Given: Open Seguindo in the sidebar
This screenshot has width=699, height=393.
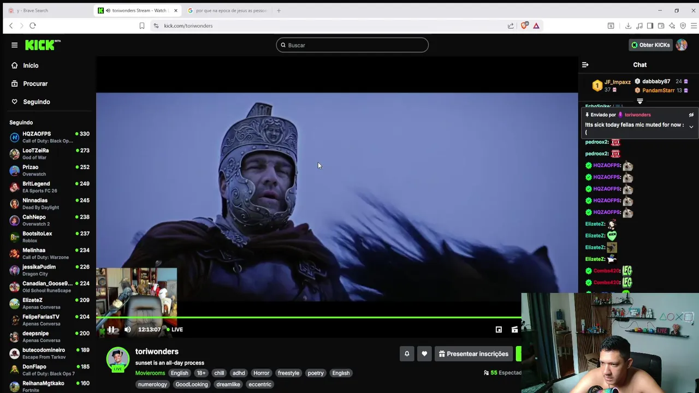Looking at the screenshot, I should pyautogui.click(x=36, y=102).
